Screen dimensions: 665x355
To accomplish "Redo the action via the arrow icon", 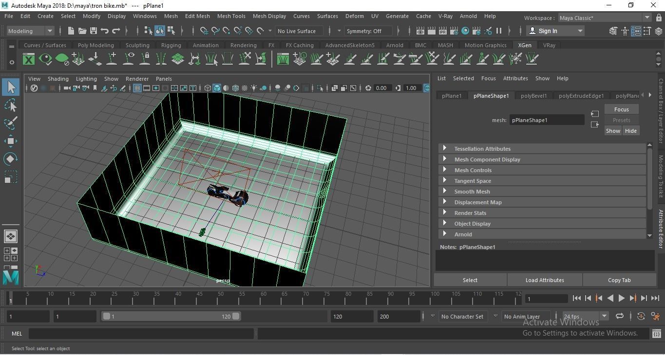I will (116, 31).
